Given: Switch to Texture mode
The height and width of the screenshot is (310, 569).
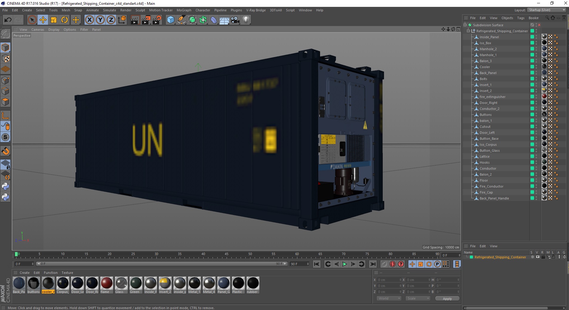Looking at the screenshot, I should 5,59.
